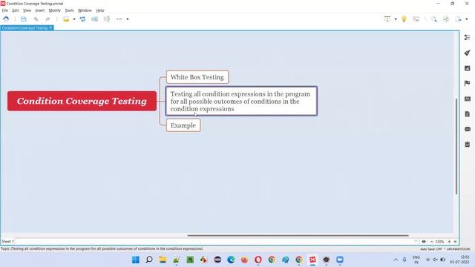This screenshot has width=475, height=267.
Task: Toggle the eye visibility icon in status bar
Action: tap(424, 242)
